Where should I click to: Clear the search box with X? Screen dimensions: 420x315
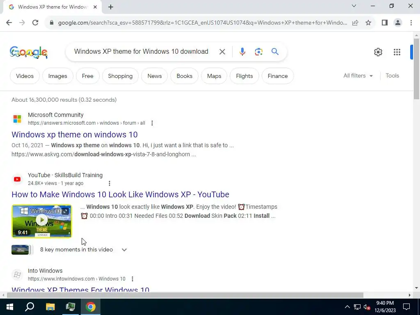(x=222, y=51)
